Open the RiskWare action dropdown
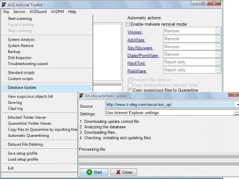Screen dimensions: 239x179 click(x=218, y=70)
